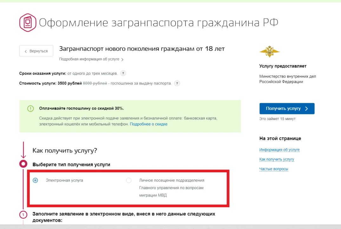Click heading Загранпаспорт нового поколения гражданам от 18 лет
Screen dimensions: 341x229
click(x=142, y=49)
